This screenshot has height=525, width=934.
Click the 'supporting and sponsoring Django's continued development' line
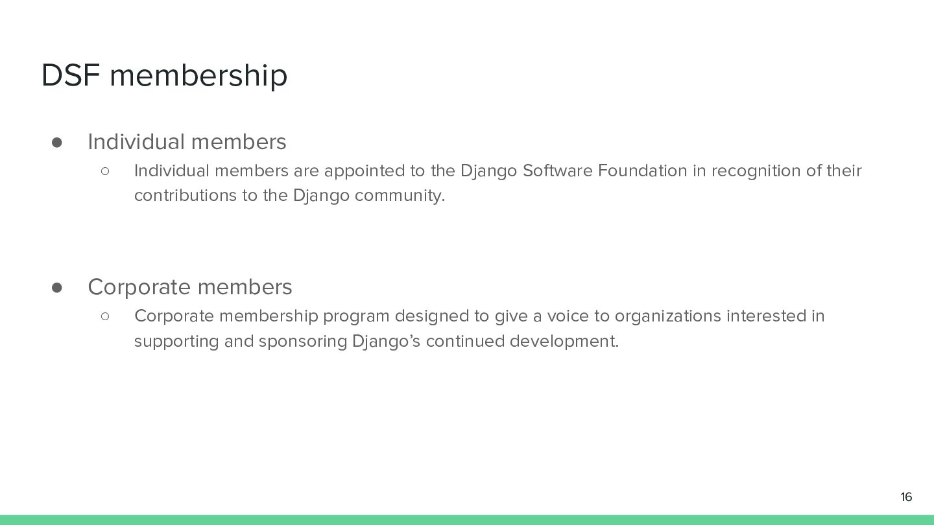click(x=376, y=341)
